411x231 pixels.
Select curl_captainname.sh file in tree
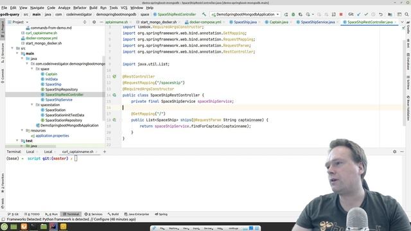41,33
